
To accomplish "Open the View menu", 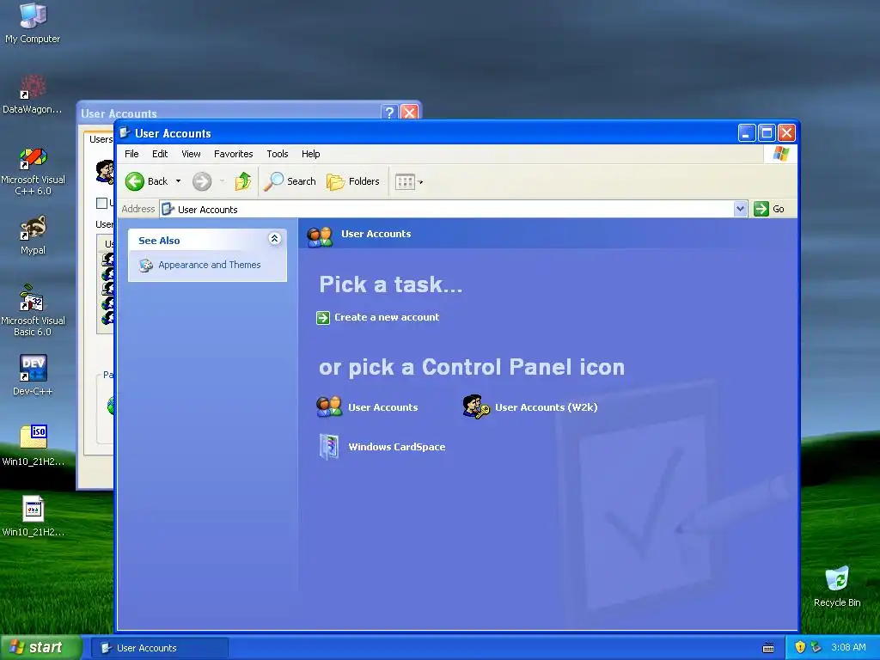I will [191, 154].
